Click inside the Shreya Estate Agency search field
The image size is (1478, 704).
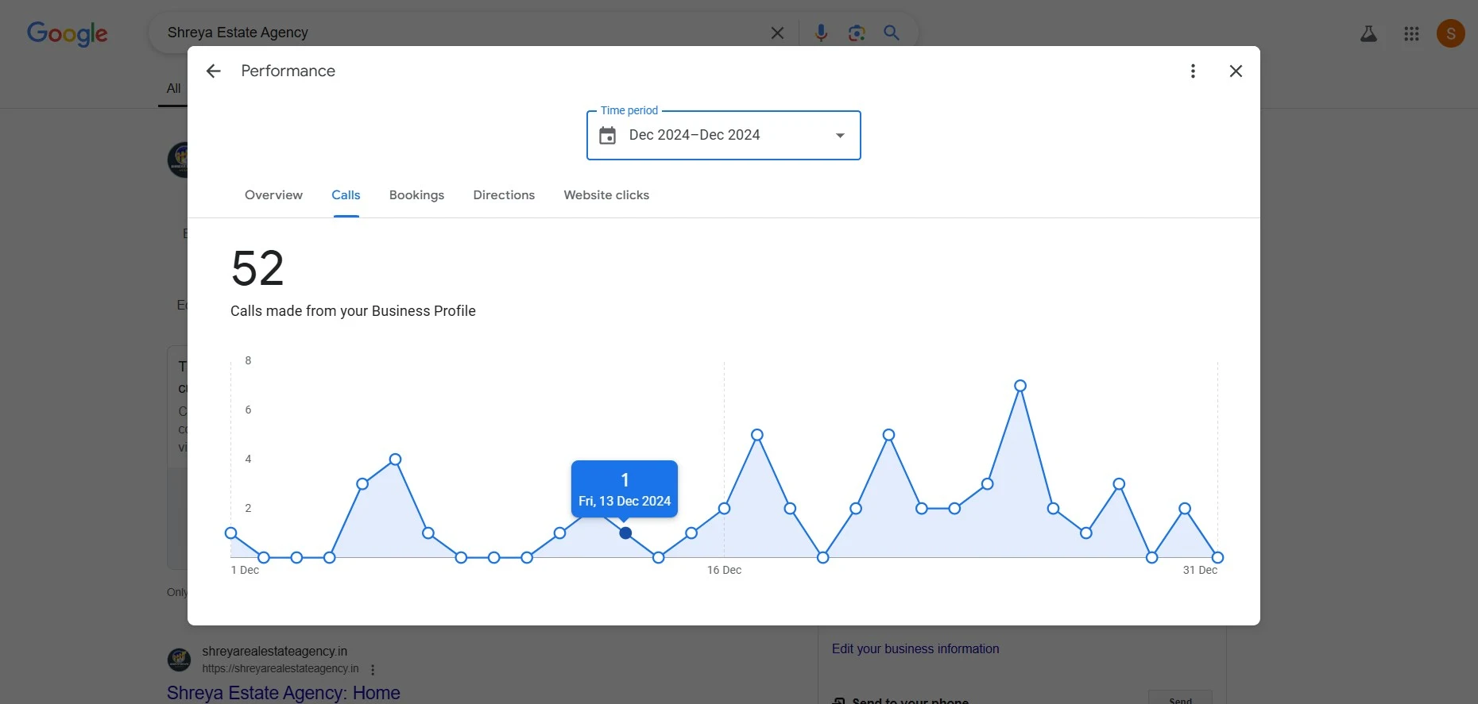click(x=461, y=33)
